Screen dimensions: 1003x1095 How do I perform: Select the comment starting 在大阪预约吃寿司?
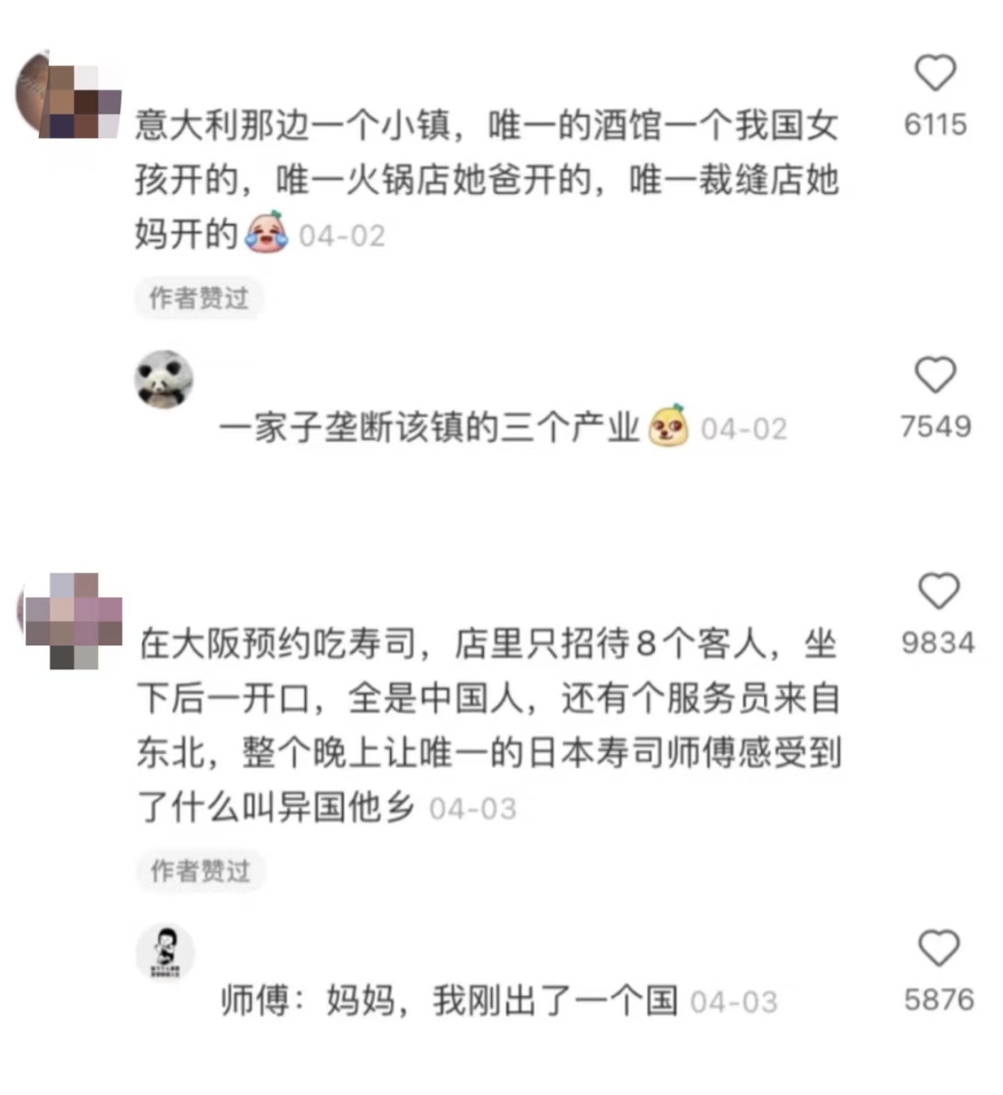coord(488,725)
